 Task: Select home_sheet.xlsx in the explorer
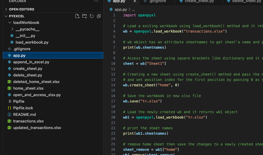pos(28,88)
